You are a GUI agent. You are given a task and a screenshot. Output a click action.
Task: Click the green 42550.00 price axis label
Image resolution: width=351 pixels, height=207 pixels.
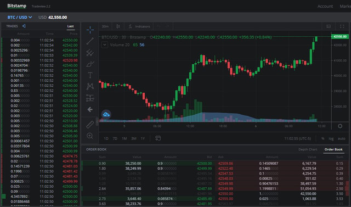pos(340,37)
